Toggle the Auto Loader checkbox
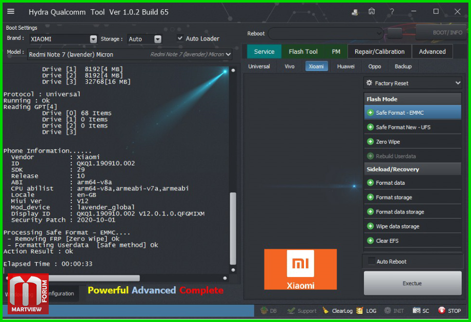 click(180, 38)
